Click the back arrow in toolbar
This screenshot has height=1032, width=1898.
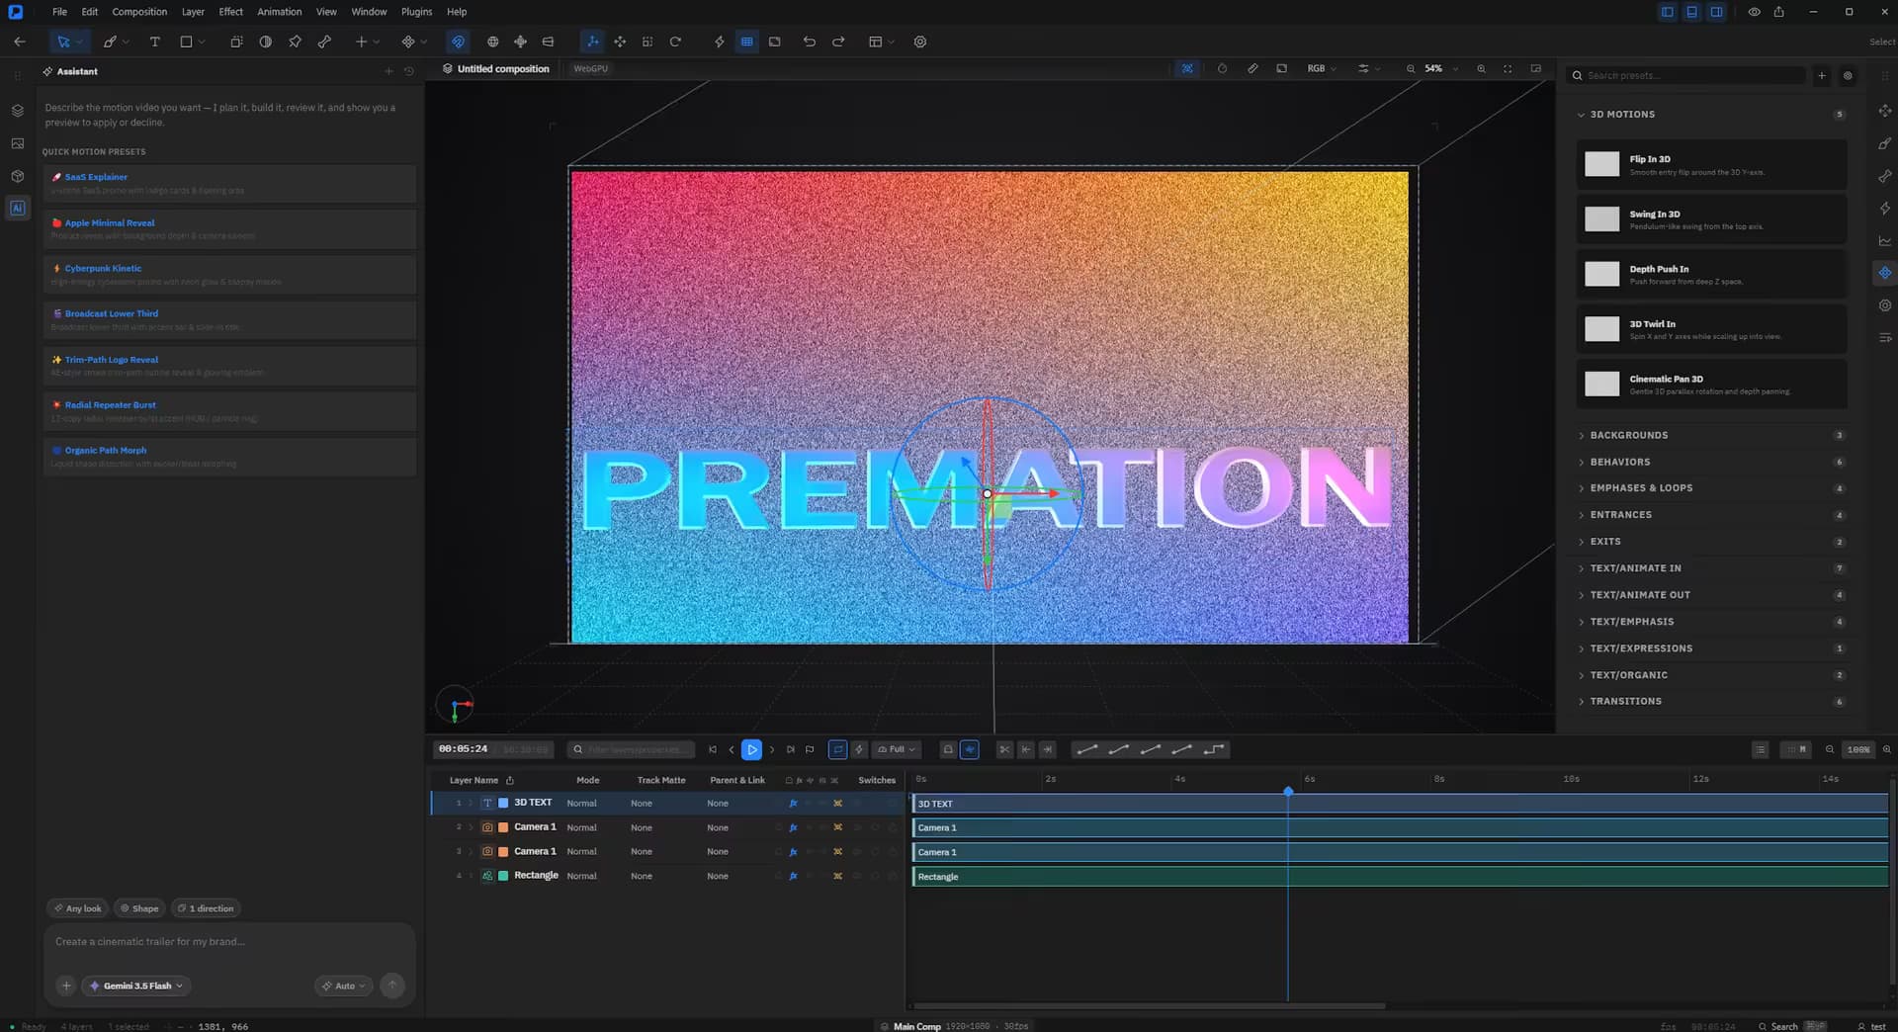click(x=20, y=42)
